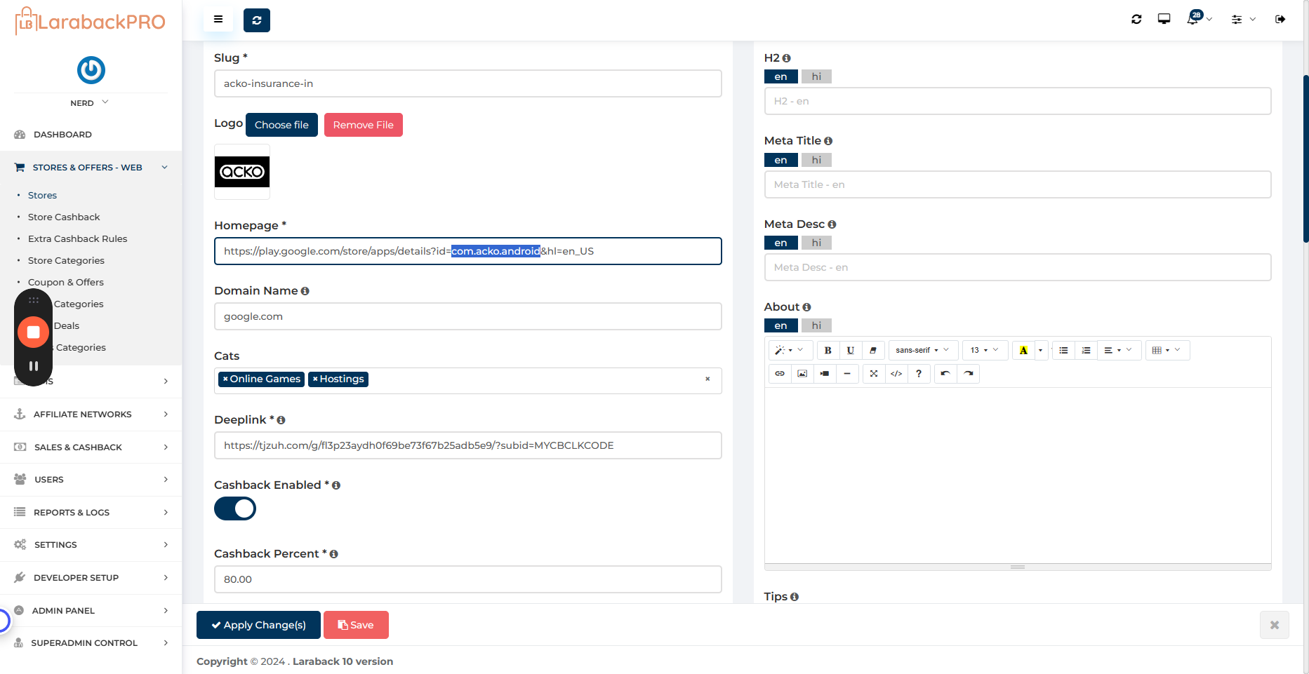
Task: Remove the Online Games category tag
Action: tap(225, 379)
